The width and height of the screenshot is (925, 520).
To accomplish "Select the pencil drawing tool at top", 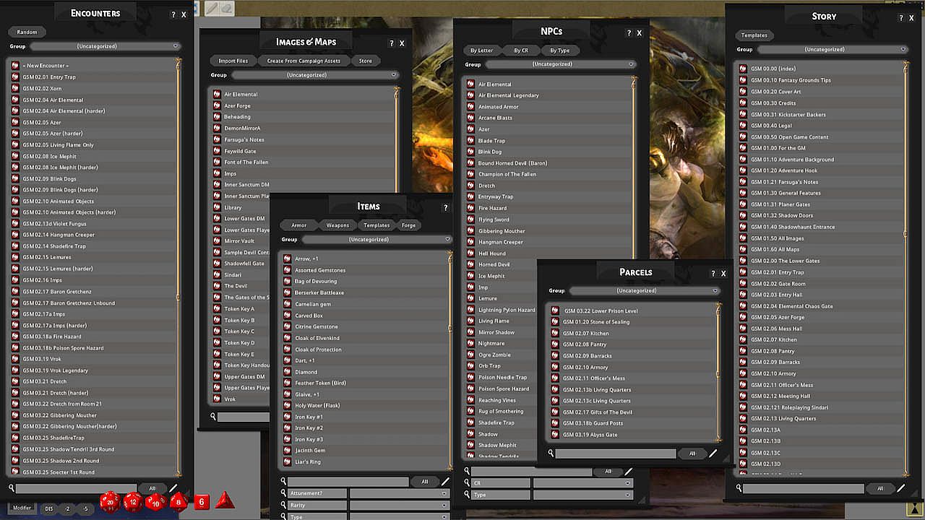I will (x=212, y=8).
